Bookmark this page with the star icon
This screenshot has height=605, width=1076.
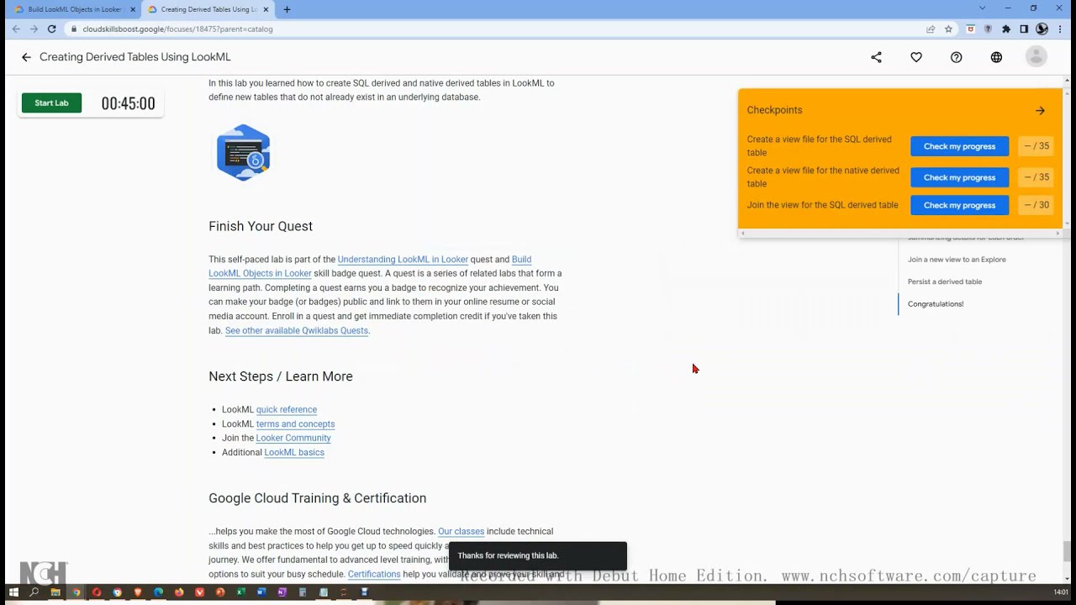[x=948, y=29]
